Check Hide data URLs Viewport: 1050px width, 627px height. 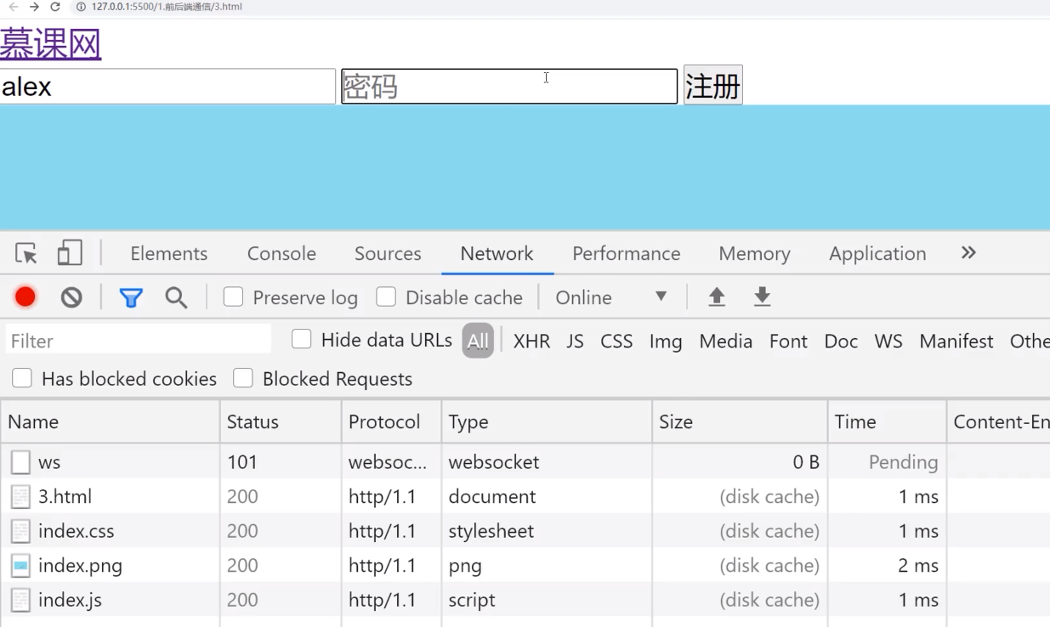pyautogui.click(x=301, y=340)
